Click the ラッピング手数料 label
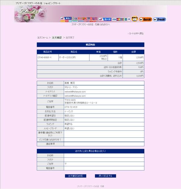The image size is (181, 189). [x=115, y=72]
